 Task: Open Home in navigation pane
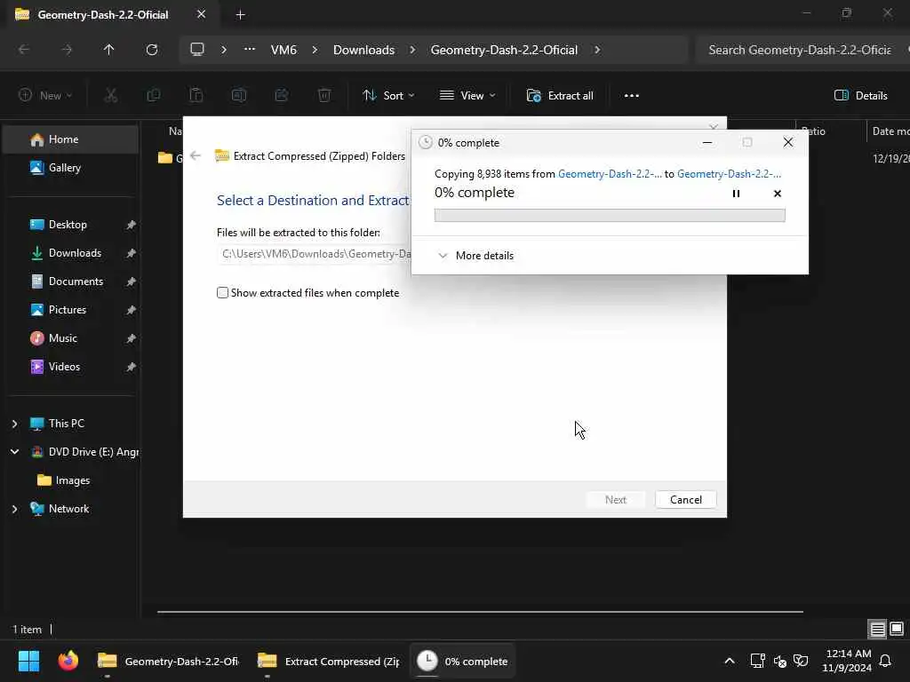tap(71, 139)
